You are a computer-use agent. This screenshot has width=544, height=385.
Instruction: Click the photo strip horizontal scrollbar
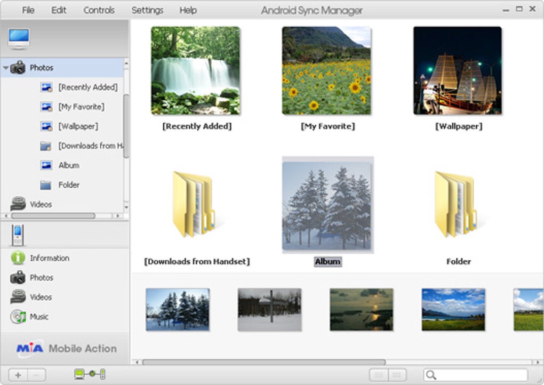pyautogui.click(x=263, y=362)
